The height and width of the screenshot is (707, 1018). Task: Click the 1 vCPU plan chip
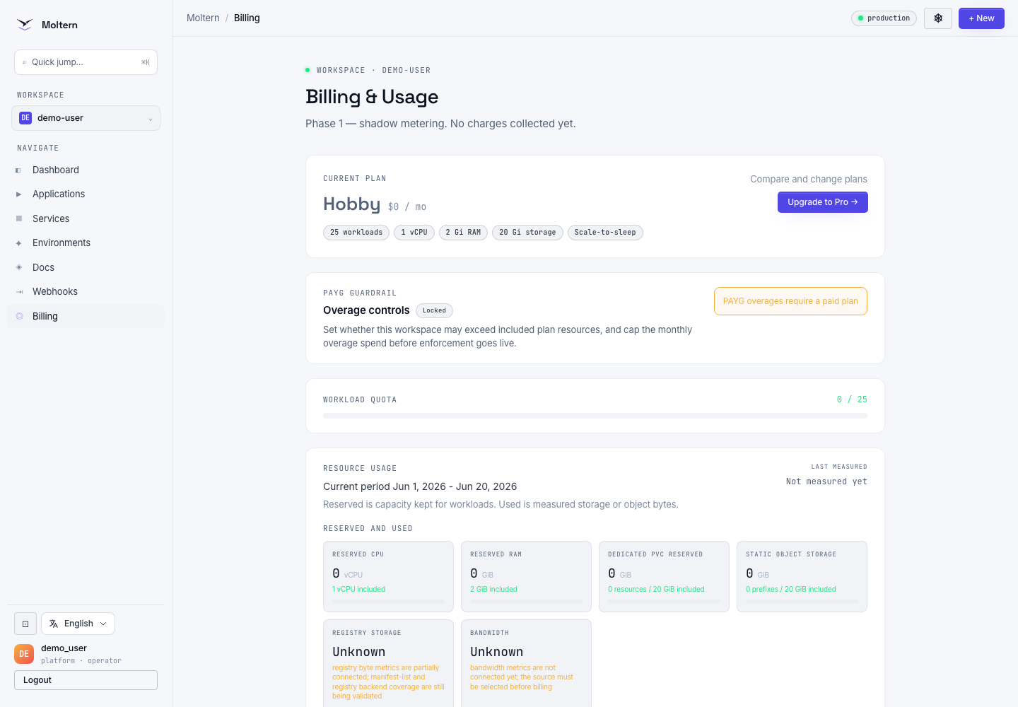coord(414,233)
